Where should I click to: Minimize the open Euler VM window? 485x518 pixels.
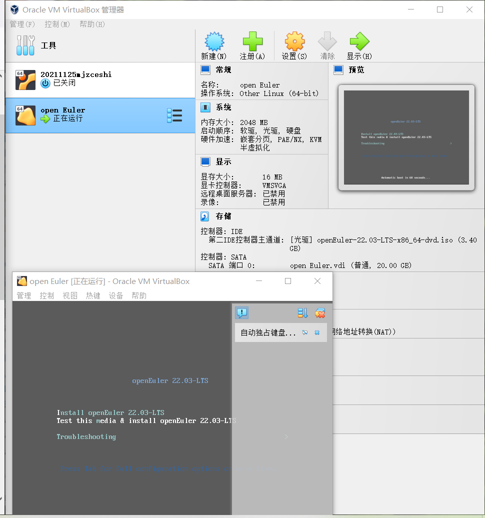[x=259, y=281]
